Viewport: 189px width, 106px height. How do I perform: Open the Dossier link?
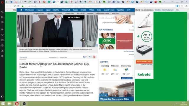[59, 14]
